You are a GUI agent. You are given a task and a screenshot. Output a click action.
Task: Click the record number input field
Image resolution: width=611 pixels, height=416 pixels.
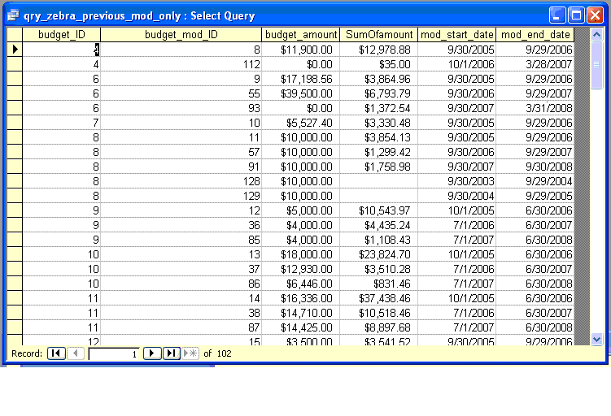(x=114, y=353)
